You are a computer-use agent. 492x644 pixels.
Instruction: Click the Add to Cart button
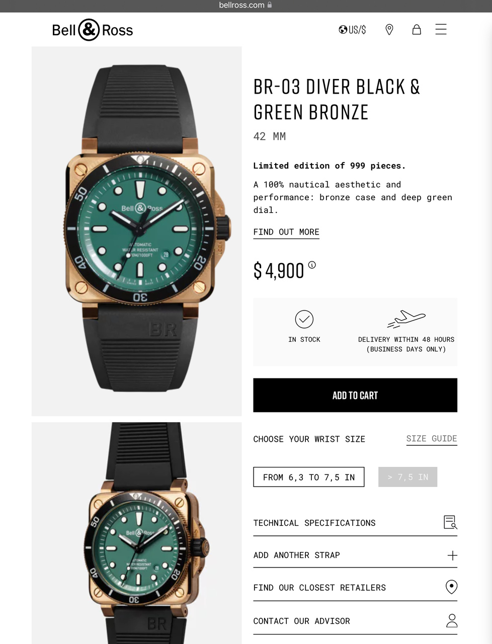[355, 395]
